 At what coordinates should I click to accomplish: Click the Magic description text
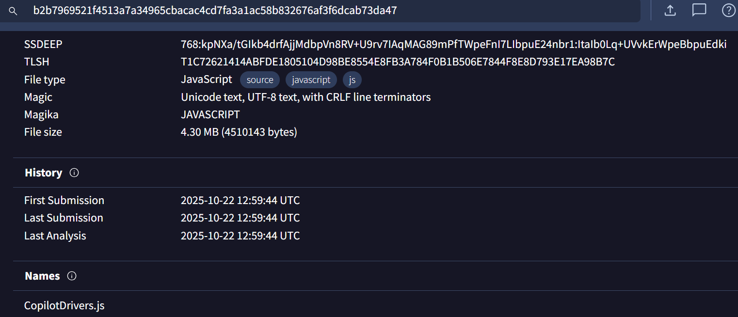click(x=305, y=97)
